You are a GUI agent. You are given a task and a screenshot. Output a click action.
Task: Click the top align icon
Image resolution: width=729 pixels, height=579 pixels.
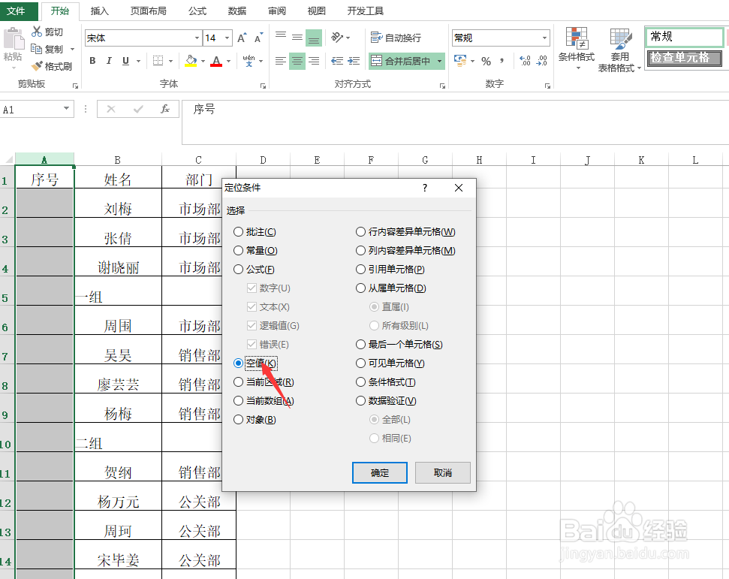(x=280, y=38)
